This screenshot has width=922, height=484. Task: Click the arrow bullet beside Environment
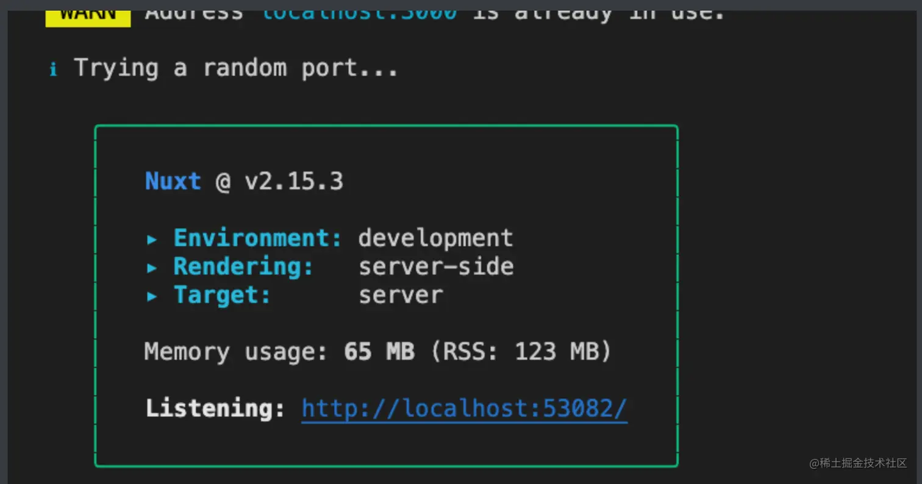(x=152, y=239)
